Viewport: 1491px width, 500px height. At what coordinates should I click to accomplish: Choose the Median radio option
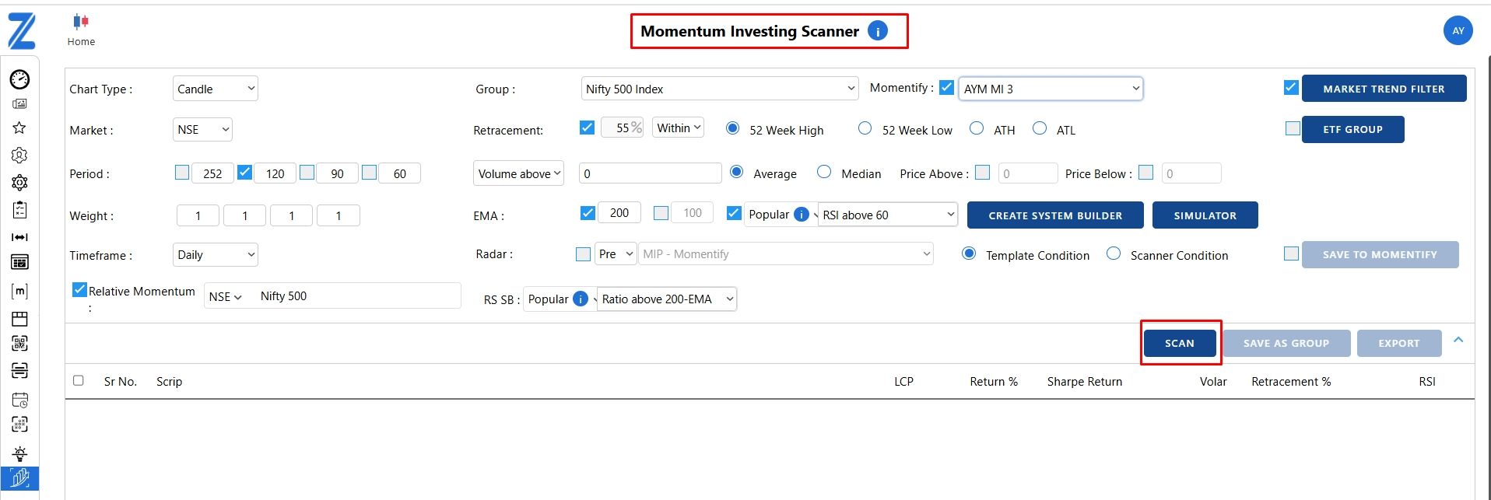(824, 172)
